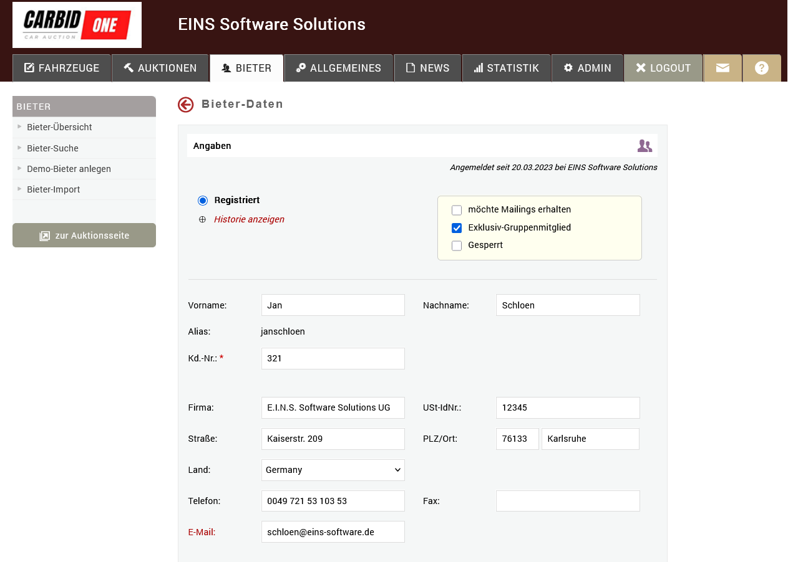788x562 pixels.
Task: Select the Registriert radio button
Action: [202, 201]
